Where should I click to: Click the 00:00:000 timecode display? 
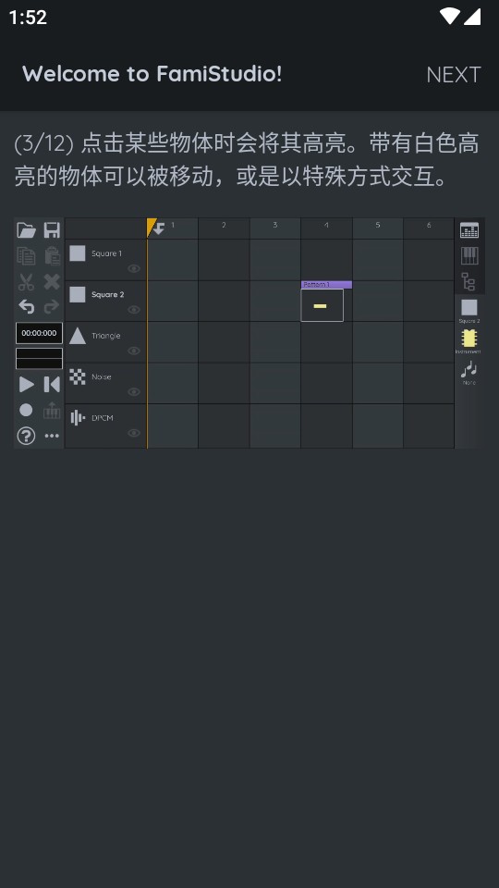[x=39, y=333]
